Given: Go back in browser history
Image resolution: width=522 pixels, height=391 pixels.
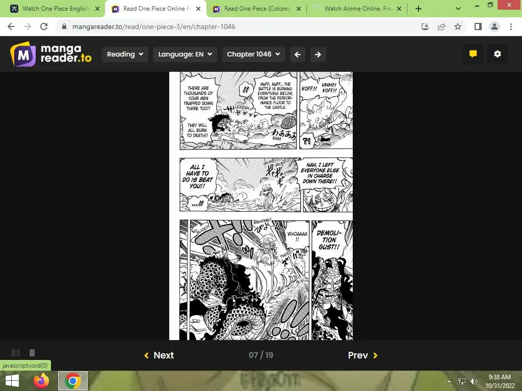Looking at the screenshot, I should point(11,26).
